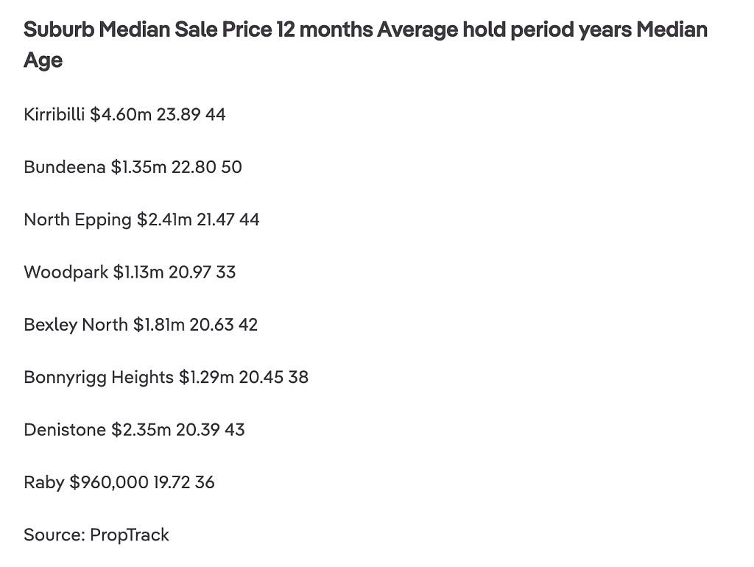The width and height of the screenshot is (754, 567).
Task: Click the Denistone price $2.35m
Action: pos(141,429)
